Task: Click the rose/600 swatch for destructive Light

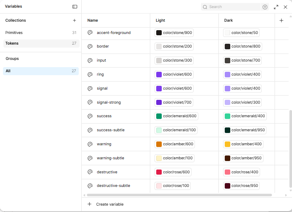Action: click(159, 172)
